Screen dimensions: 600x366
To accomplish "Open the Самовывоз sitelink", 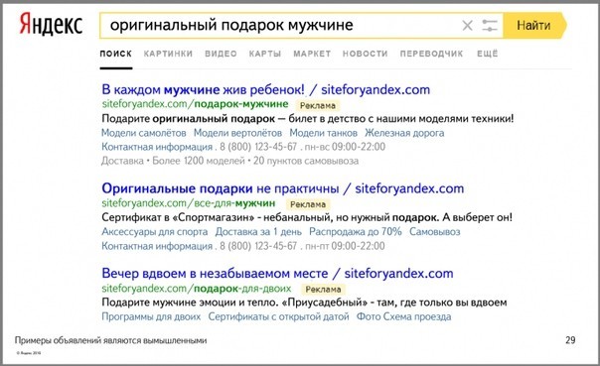I will pos(435,232).
